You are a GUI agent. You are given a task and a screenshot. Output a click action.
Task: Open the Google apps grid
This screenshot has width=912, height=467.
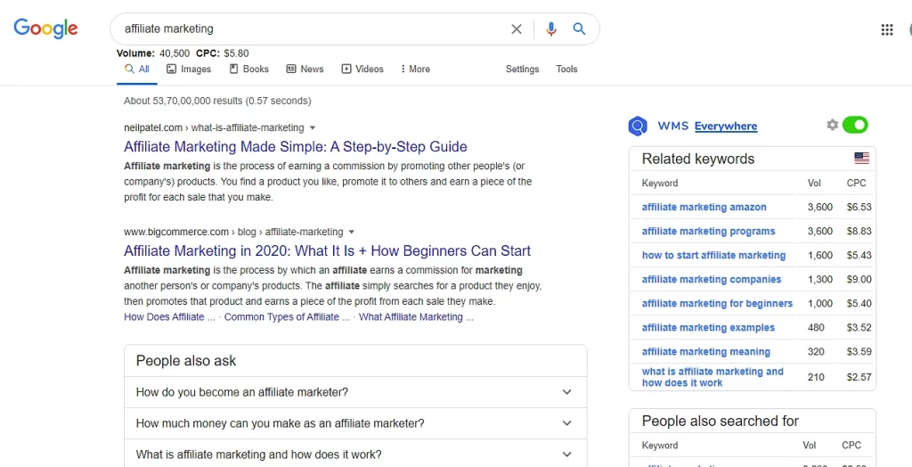pos(886,29)
